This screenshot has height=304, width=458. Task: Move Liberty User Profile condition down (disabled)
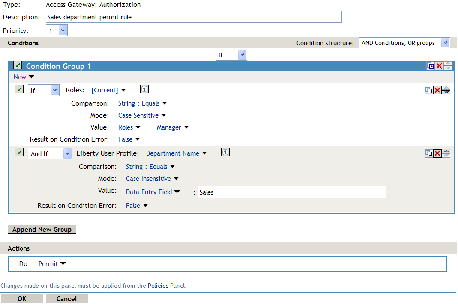[446, 155]
